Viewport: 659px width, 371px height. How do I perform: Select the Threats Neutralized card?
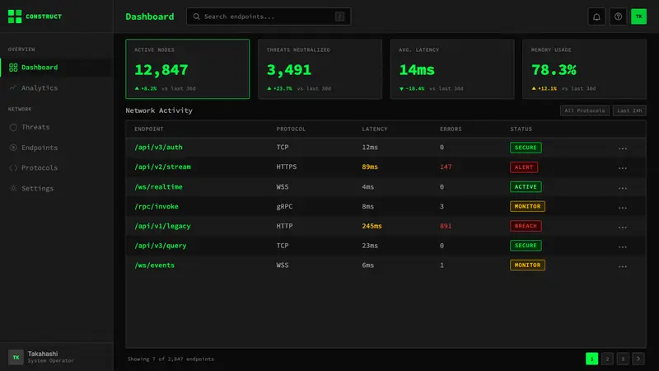tap(320, 69)
